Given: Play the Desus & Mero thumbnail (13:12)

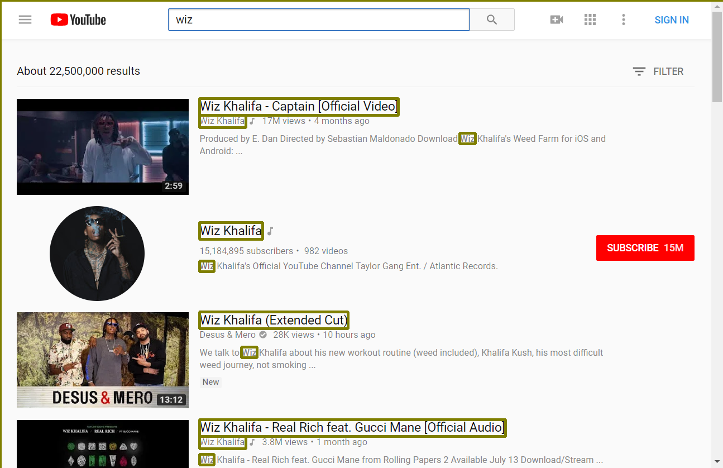Looking at the screenshot, I should tap(103, 360).
